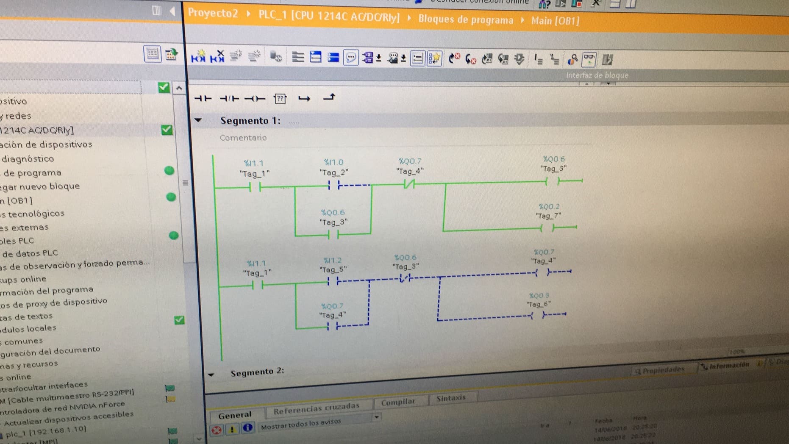The width and height of the screenshot is (789, 444).
Task: Insert an output coil instruction
Action: pyautogui.click(x=255, y=99)
